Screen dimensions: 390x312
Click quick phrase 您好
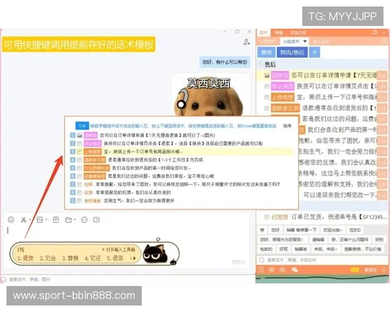(276, 230)
